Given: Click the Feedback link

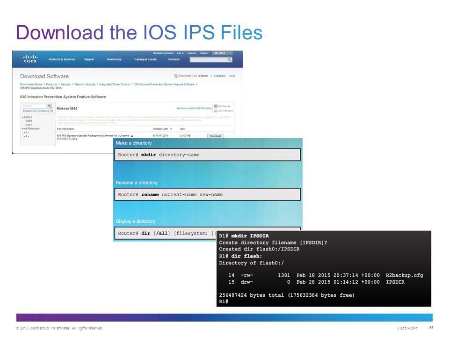Looking at the screenshot, I should [218, 76].
